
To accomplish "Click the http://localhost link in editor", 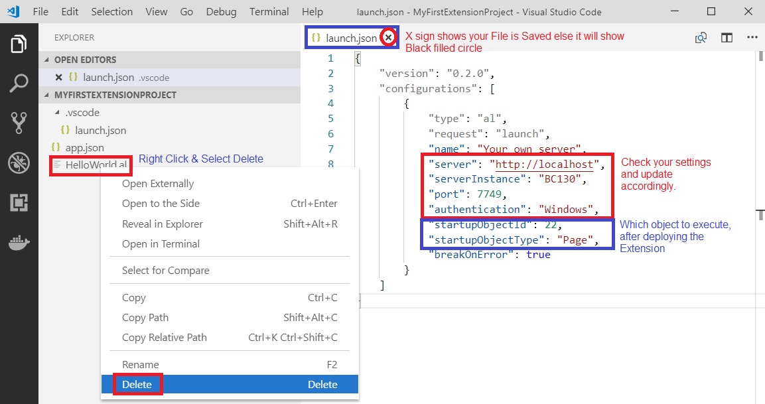I will (x=544, y=164).
